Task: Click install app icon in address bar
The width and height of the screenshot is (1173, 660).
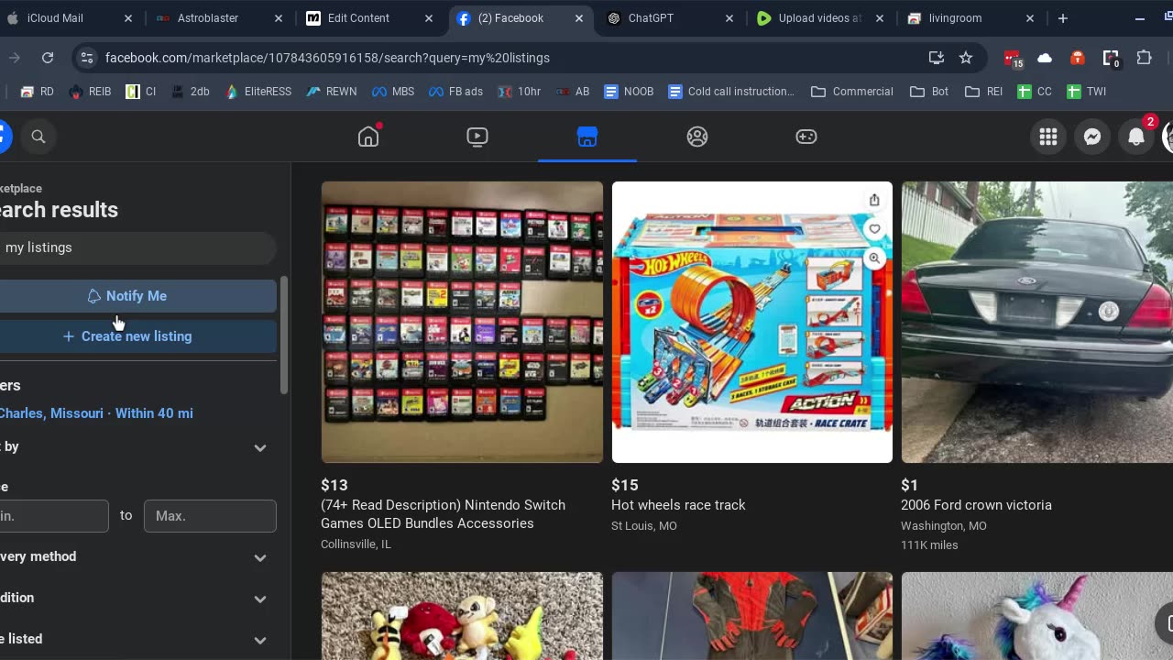Action: pyautogui.click(x=937, y=58)
